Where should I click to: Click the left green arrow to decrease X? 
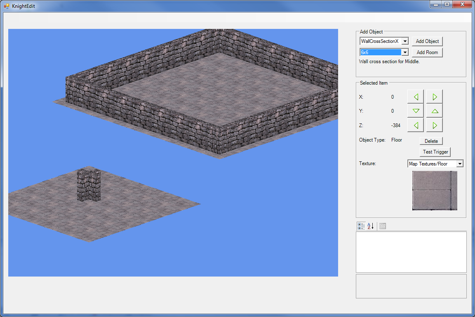(415, 96)
